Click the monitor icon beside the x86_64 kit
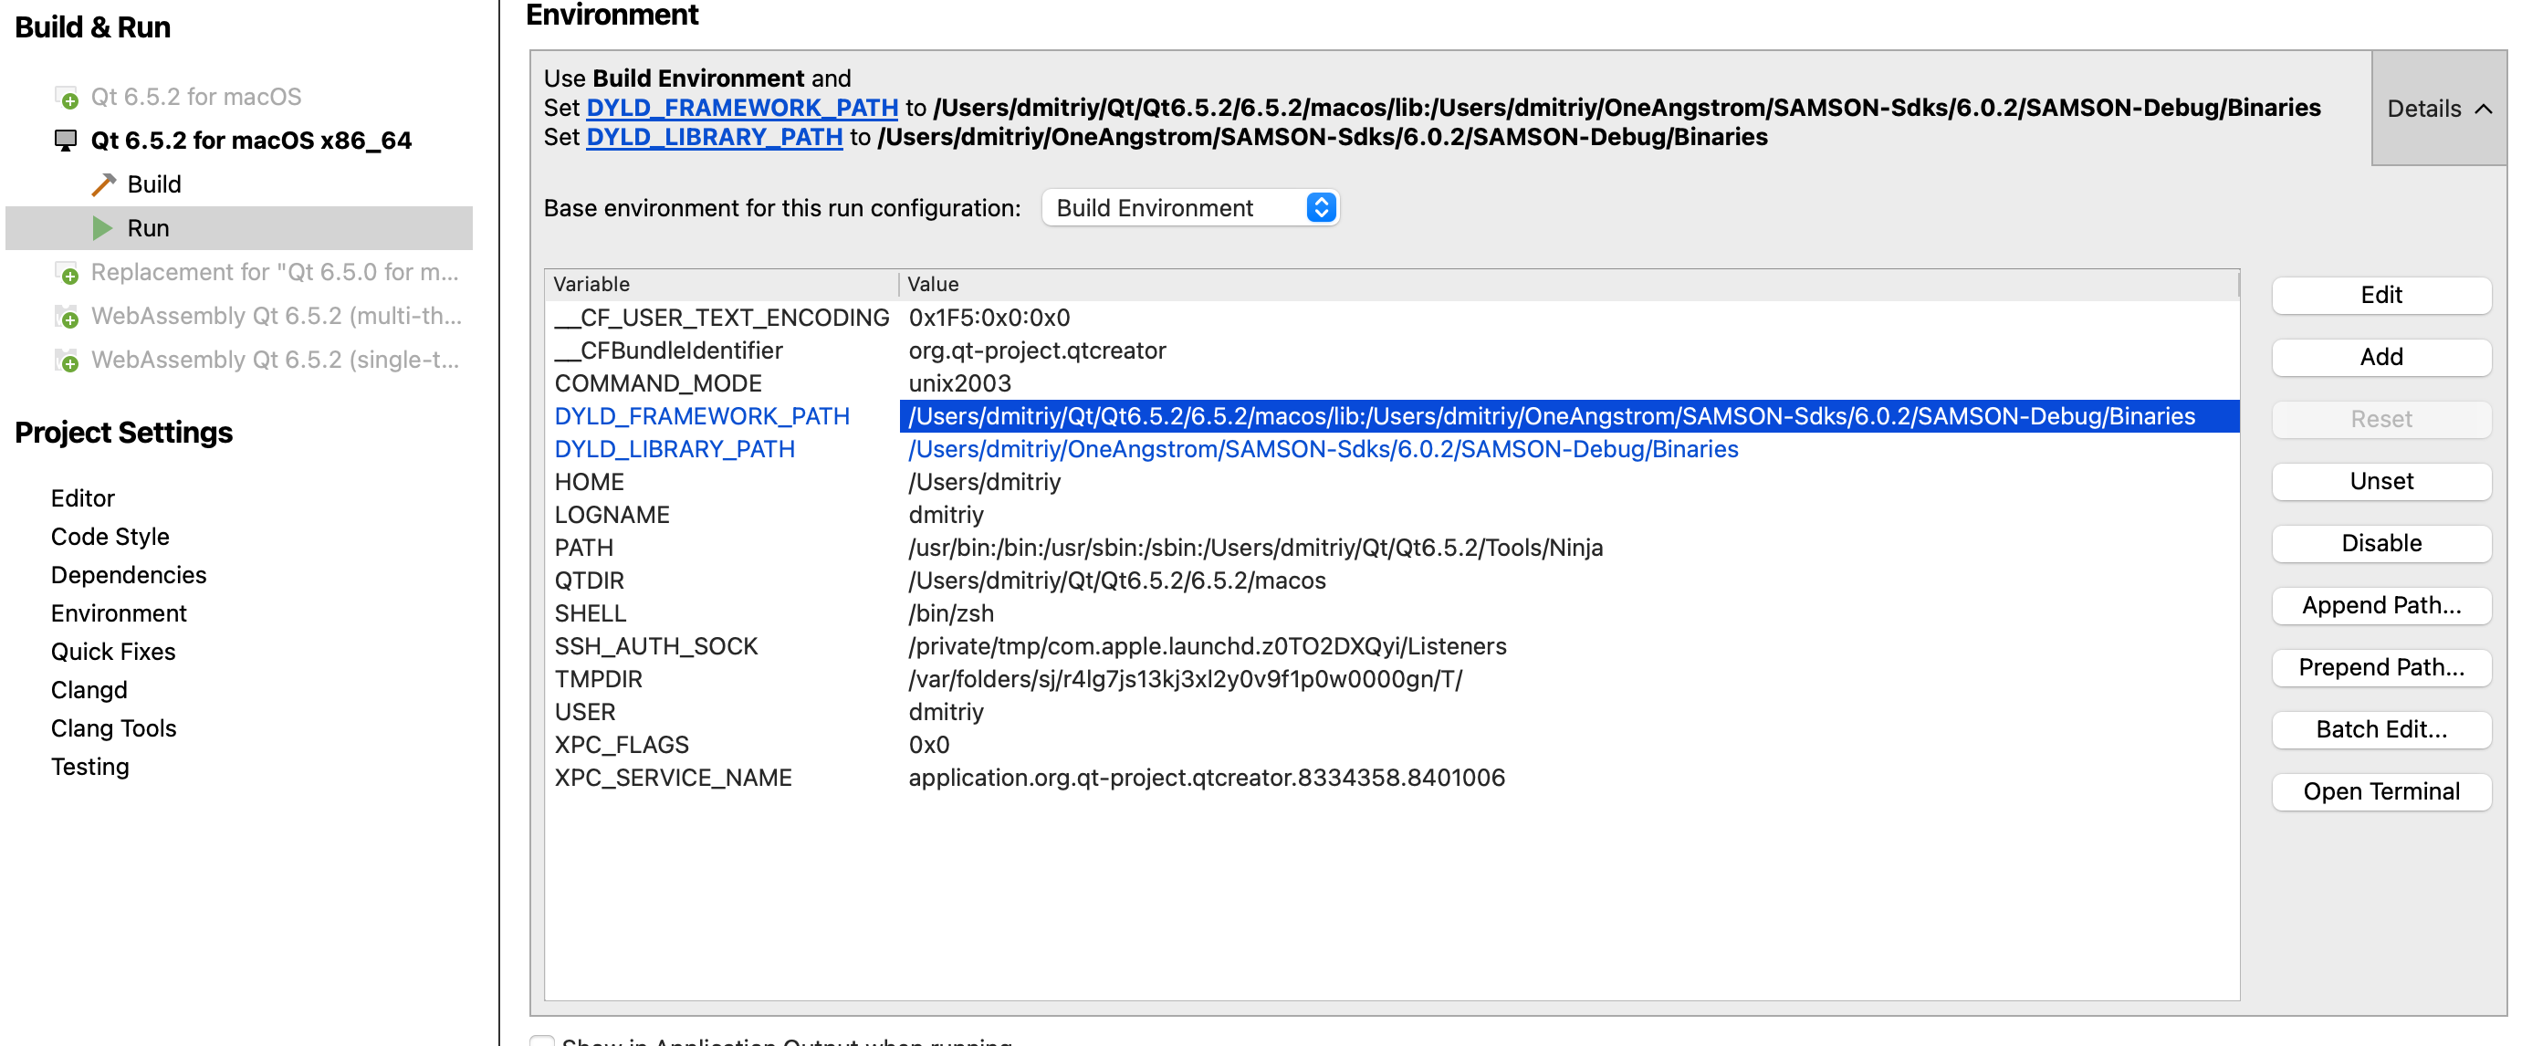The height and width of the screenshot is (1046, 2532). click(65, 140)
